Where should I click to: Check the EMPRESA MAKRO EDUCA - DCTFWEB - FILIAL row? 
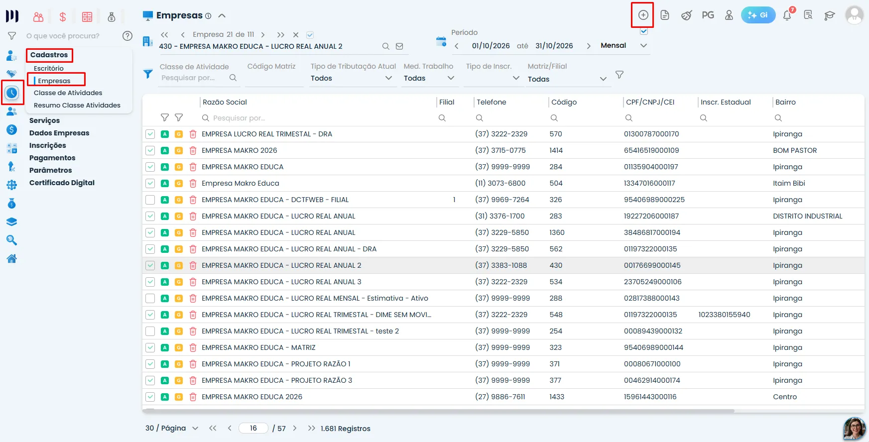[150, 200]
